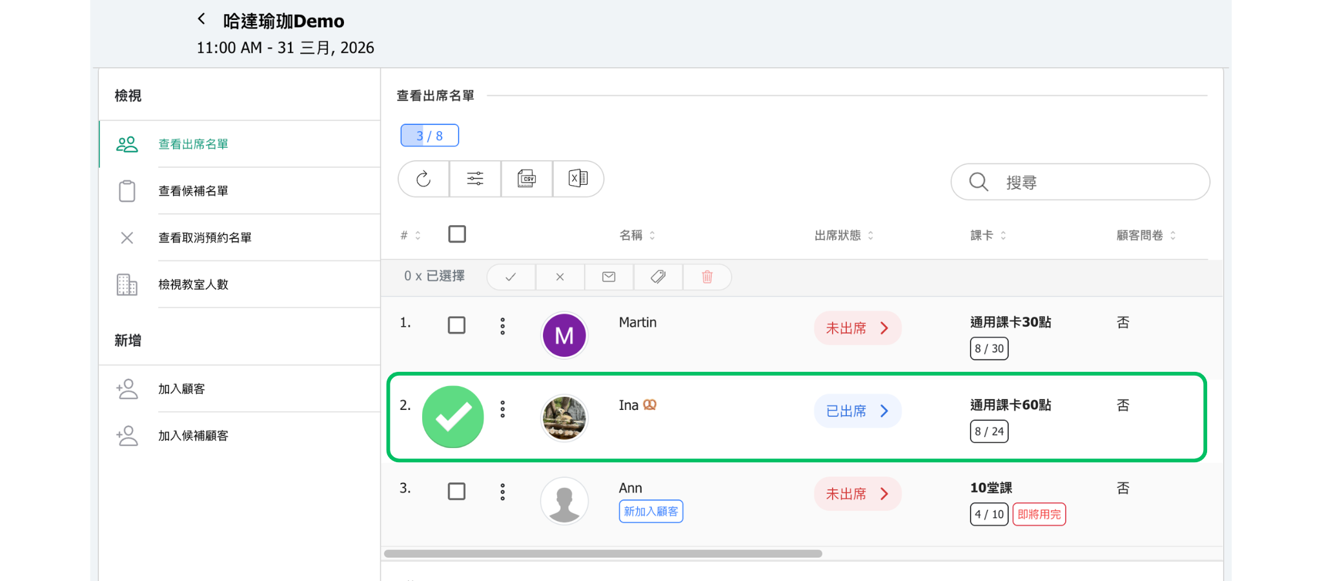Open the three-dot menu for Ann

coord(503,492)
